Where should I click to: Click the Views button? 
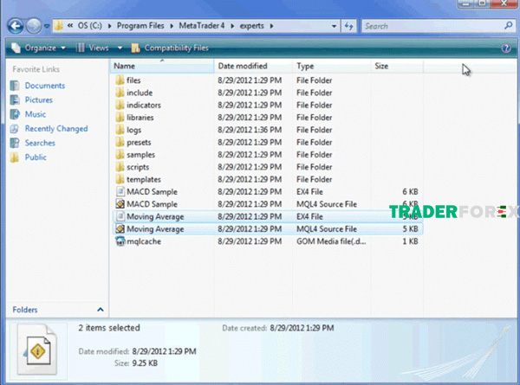point(93,48)
